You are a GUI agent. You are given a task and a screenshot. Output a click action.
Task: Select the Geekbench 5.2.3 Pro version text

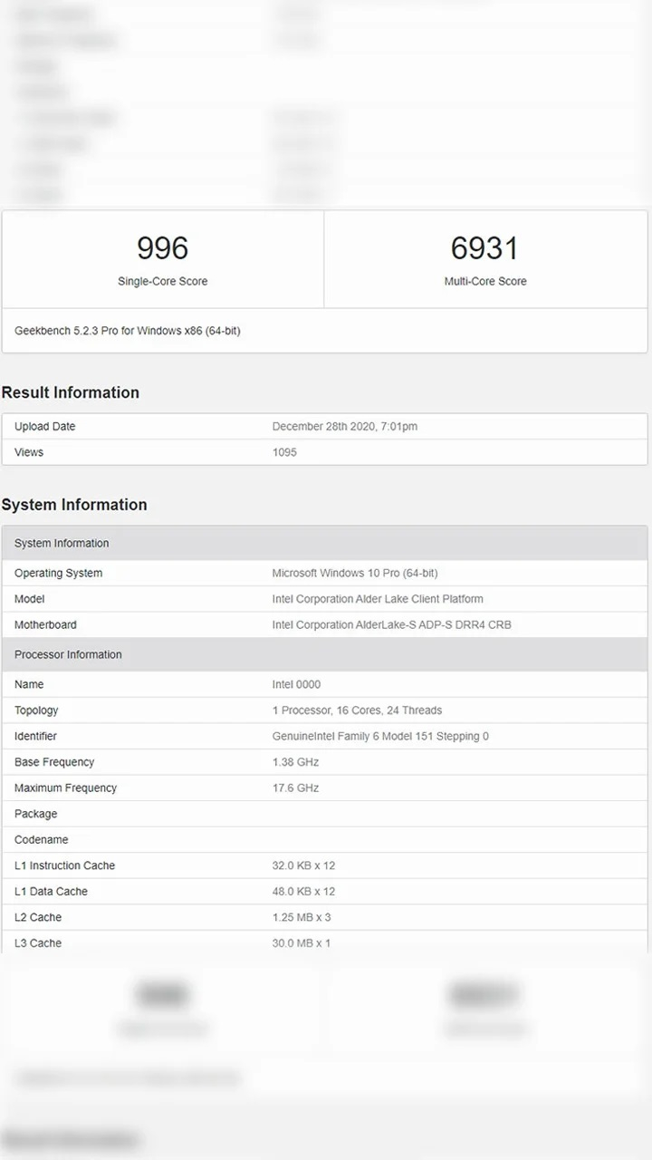click(128, 331)
